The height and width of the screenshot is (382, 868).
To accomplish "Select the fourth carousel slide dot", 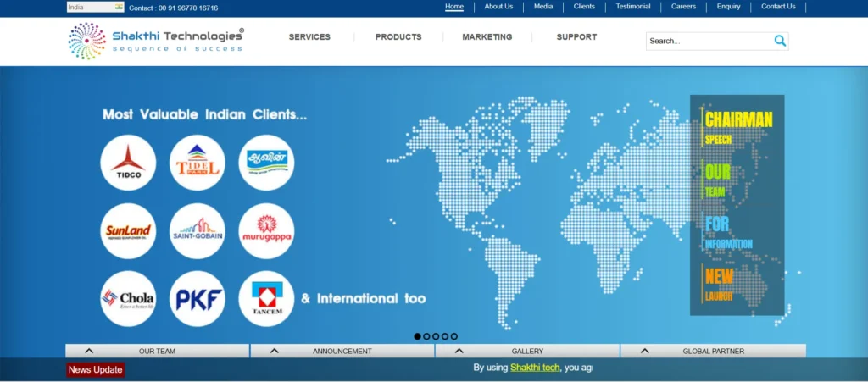I will pos(445,336).
